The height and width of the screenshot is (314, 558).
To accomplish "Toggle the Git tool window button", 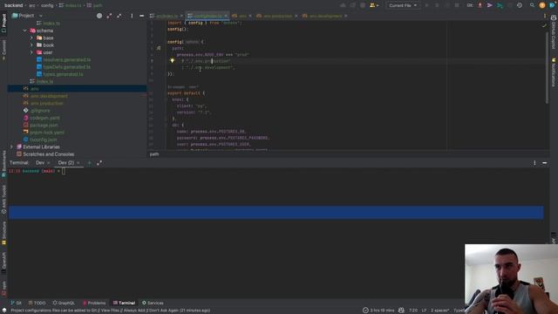I will pos(17,303).
